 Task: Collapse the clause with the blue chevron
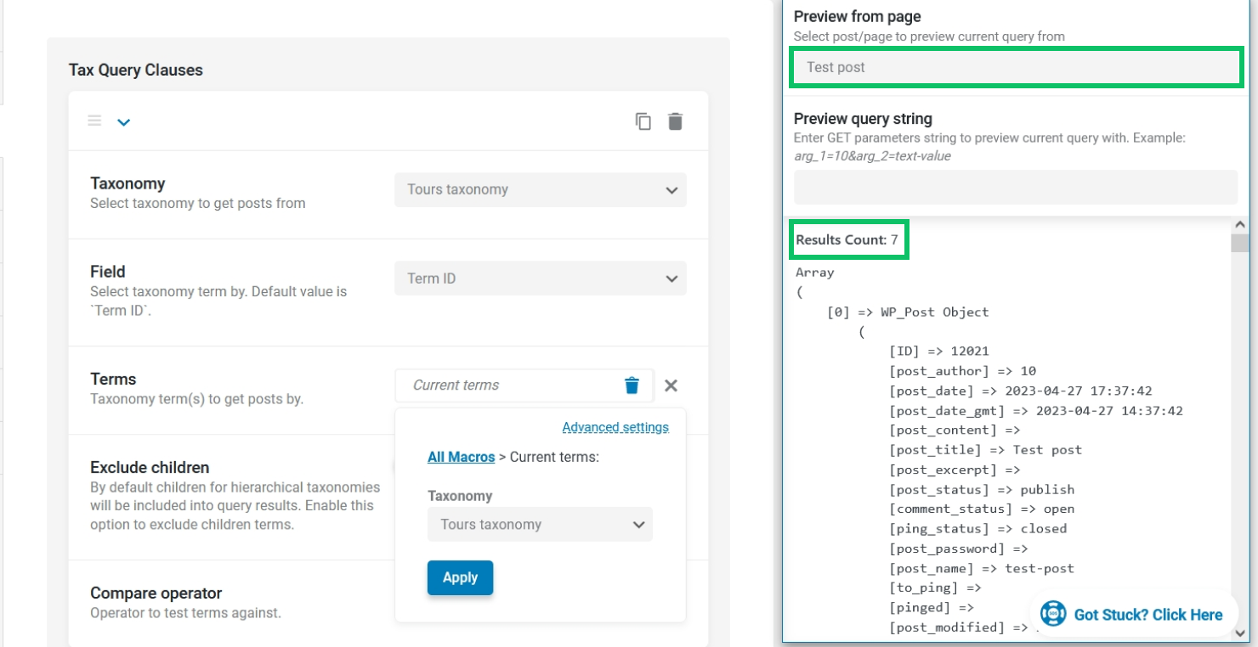[123, 122]
